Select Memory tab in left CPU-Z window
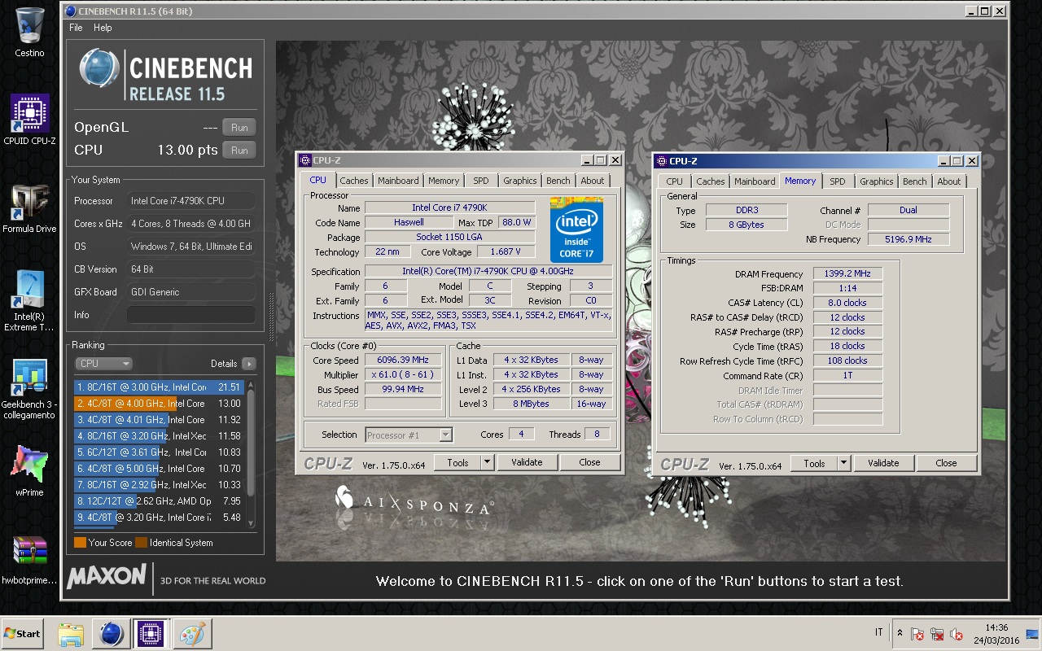This screenshot has width=1042, height=651. 444,181
